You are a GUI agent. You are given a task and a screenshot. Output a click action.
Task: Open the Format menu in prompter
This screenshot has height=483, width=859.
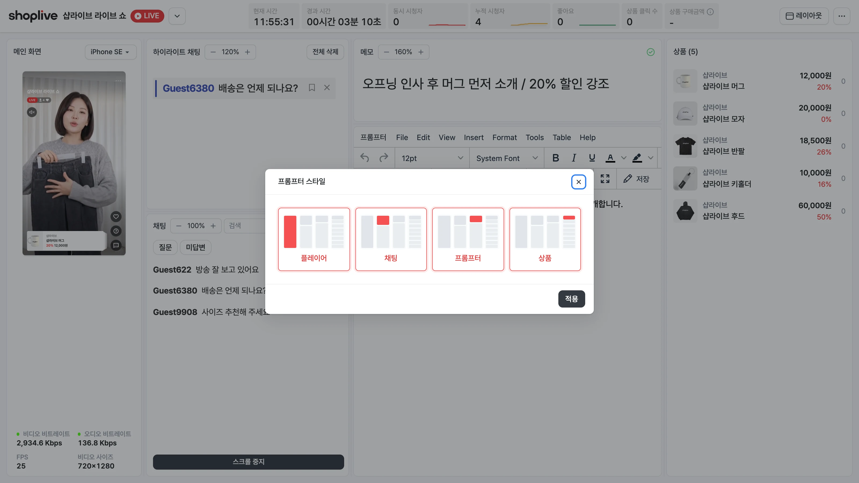click(505, 137)
